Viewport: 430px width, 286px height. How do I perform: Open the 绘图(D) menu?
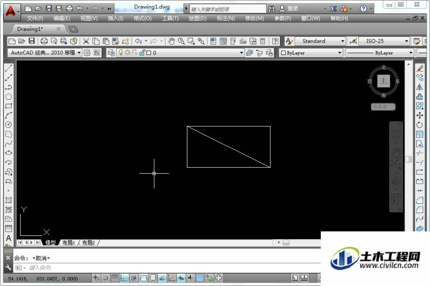click(x=198, y=18)
